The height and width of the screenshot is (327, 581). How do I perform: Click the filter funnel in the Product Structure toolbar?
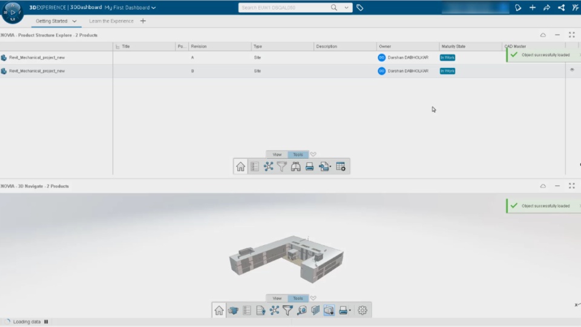click(x=282, y=167)
